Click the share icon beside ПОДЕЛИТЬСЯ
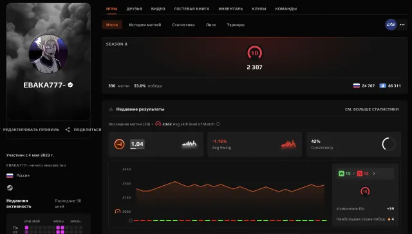The width and height of the screenshot is (412, 234). 68,130
